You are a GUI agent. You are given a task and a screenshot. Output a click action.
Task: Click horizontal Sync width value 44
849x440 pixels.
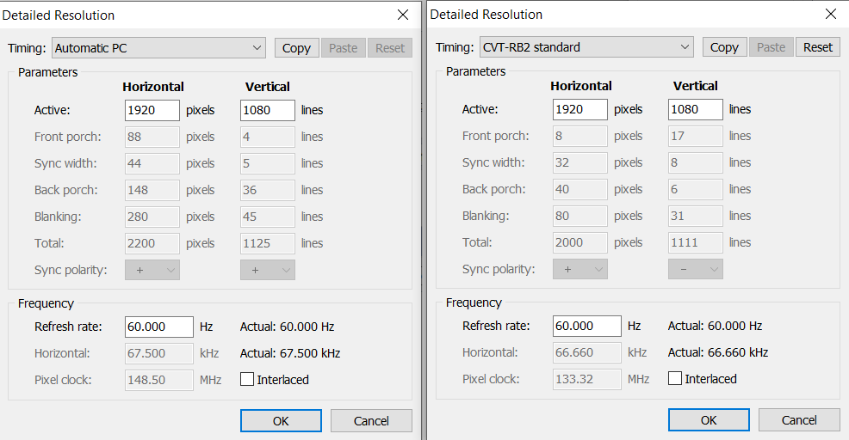[x=152, y=163]
